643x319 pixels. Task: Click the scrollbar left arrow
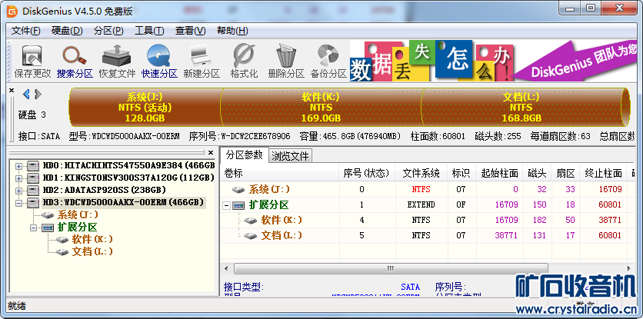point(226,268)
